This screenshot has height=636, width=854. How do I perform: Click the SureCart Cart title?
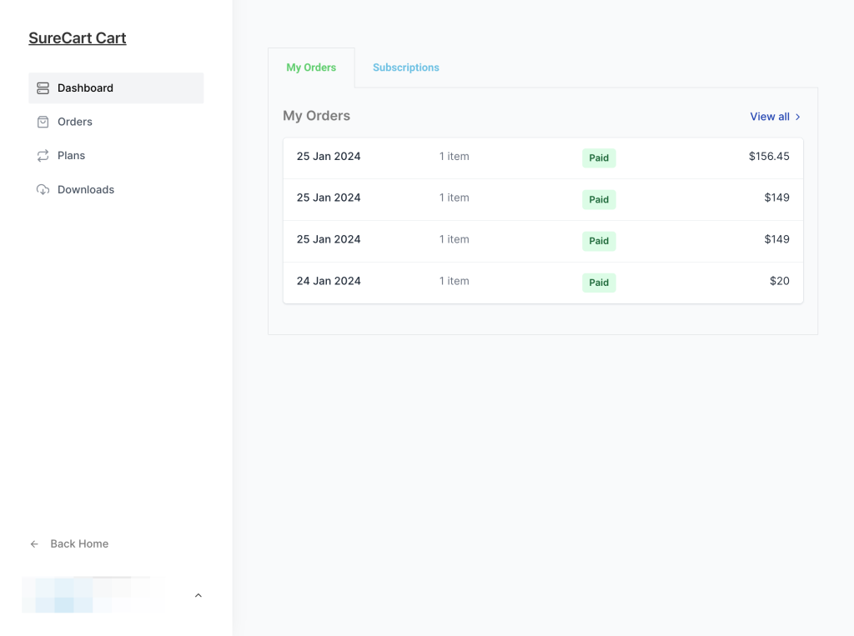[x=77, y=38]
